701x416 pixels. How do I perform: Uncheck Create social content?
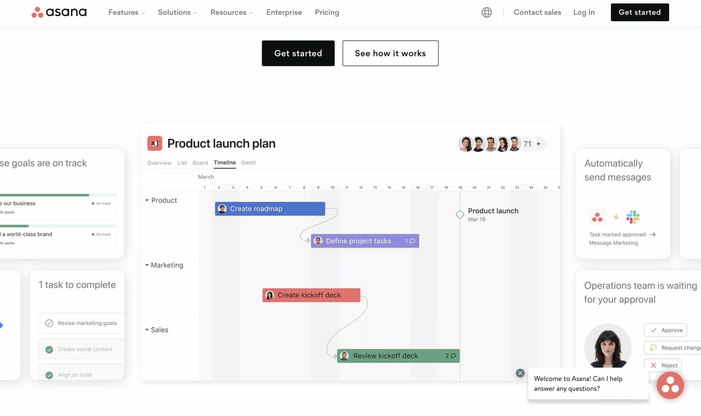coord(49,349)
